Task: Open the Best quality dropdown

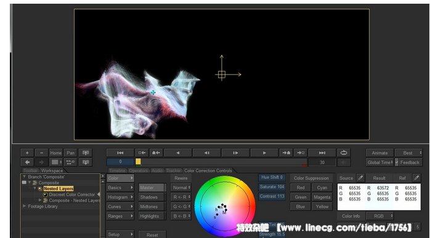Action: tap(408, 153)
